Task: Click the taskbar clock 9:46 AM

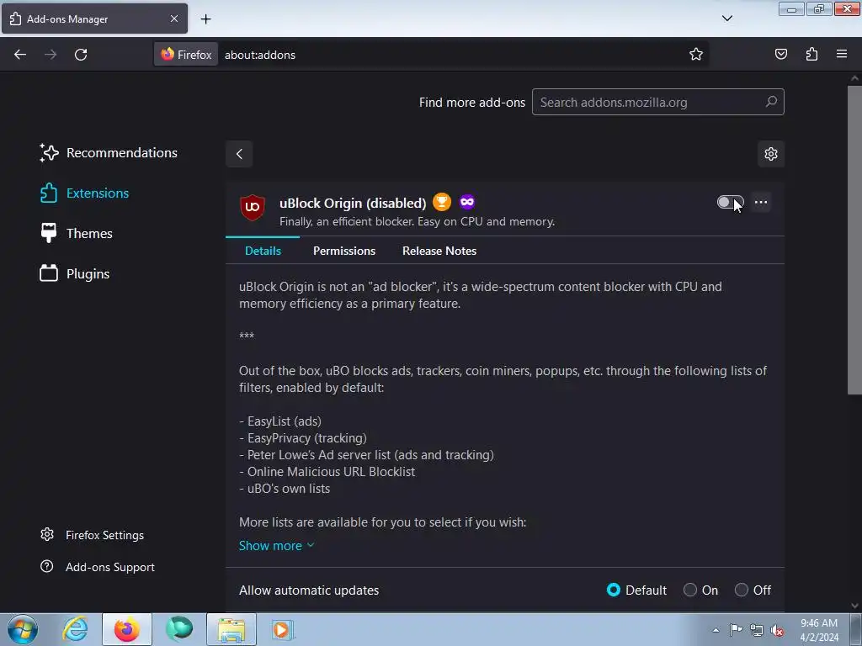Action: 819,623
